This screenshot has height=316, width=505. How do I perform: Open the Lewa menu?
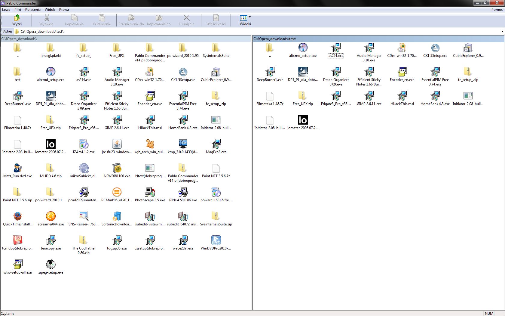tap(6, 10)
